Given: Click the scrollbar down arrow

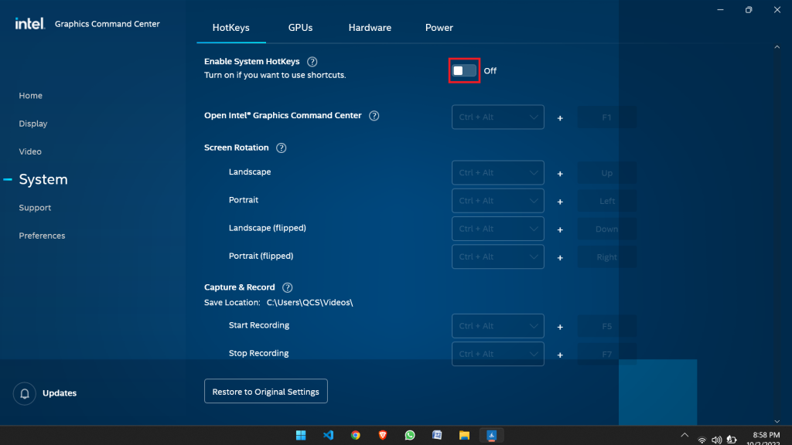Looking at the screenshot, I should 777,421.
